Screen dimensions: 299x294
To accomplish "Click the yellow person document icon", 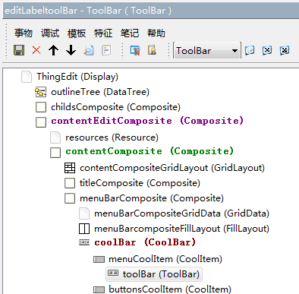I will (152, 50).
